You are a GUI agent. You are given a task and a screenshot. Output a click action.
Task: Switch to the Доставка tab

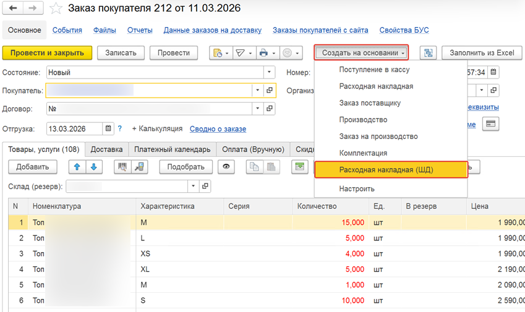(106, 149)
